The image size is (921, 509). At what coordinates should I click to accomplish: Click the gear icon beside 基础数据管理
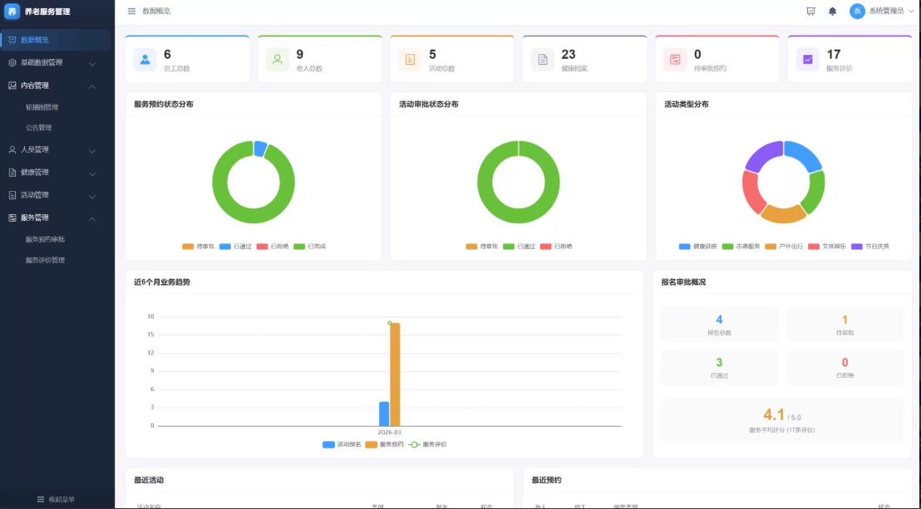coord(12,63)
